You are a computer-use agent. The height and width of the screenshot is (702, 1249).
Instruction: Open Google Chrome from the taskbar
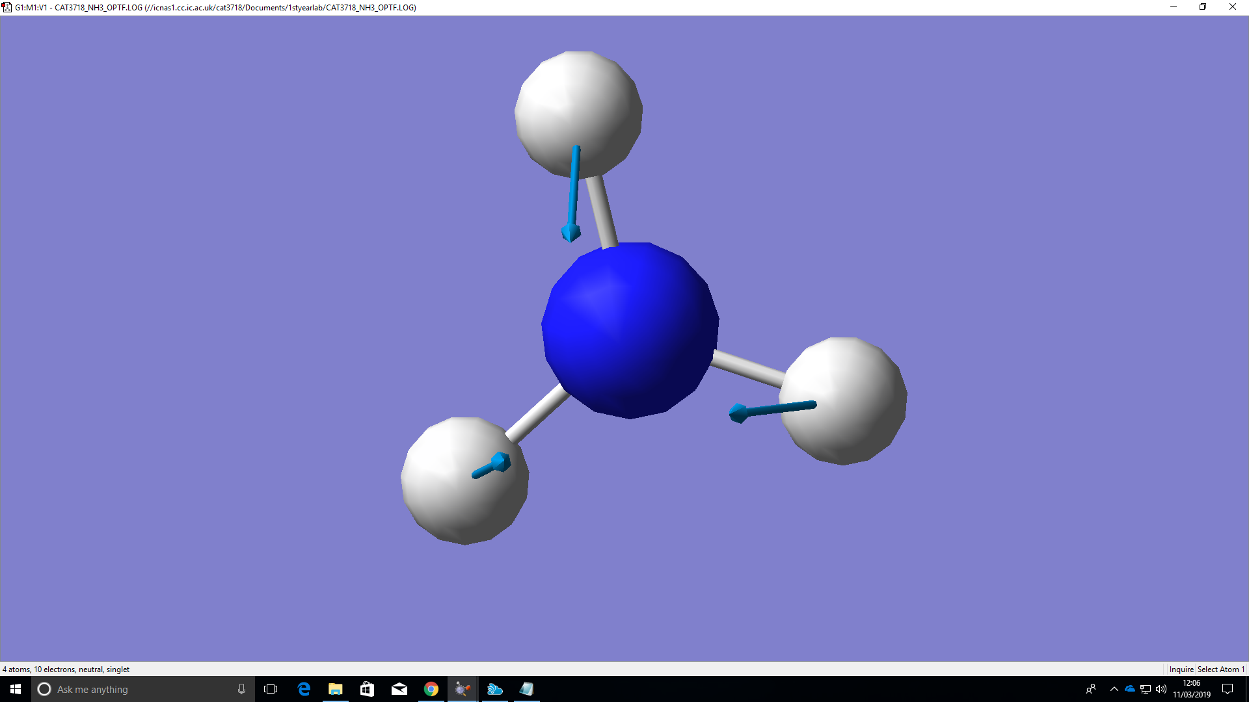[431, 689]
